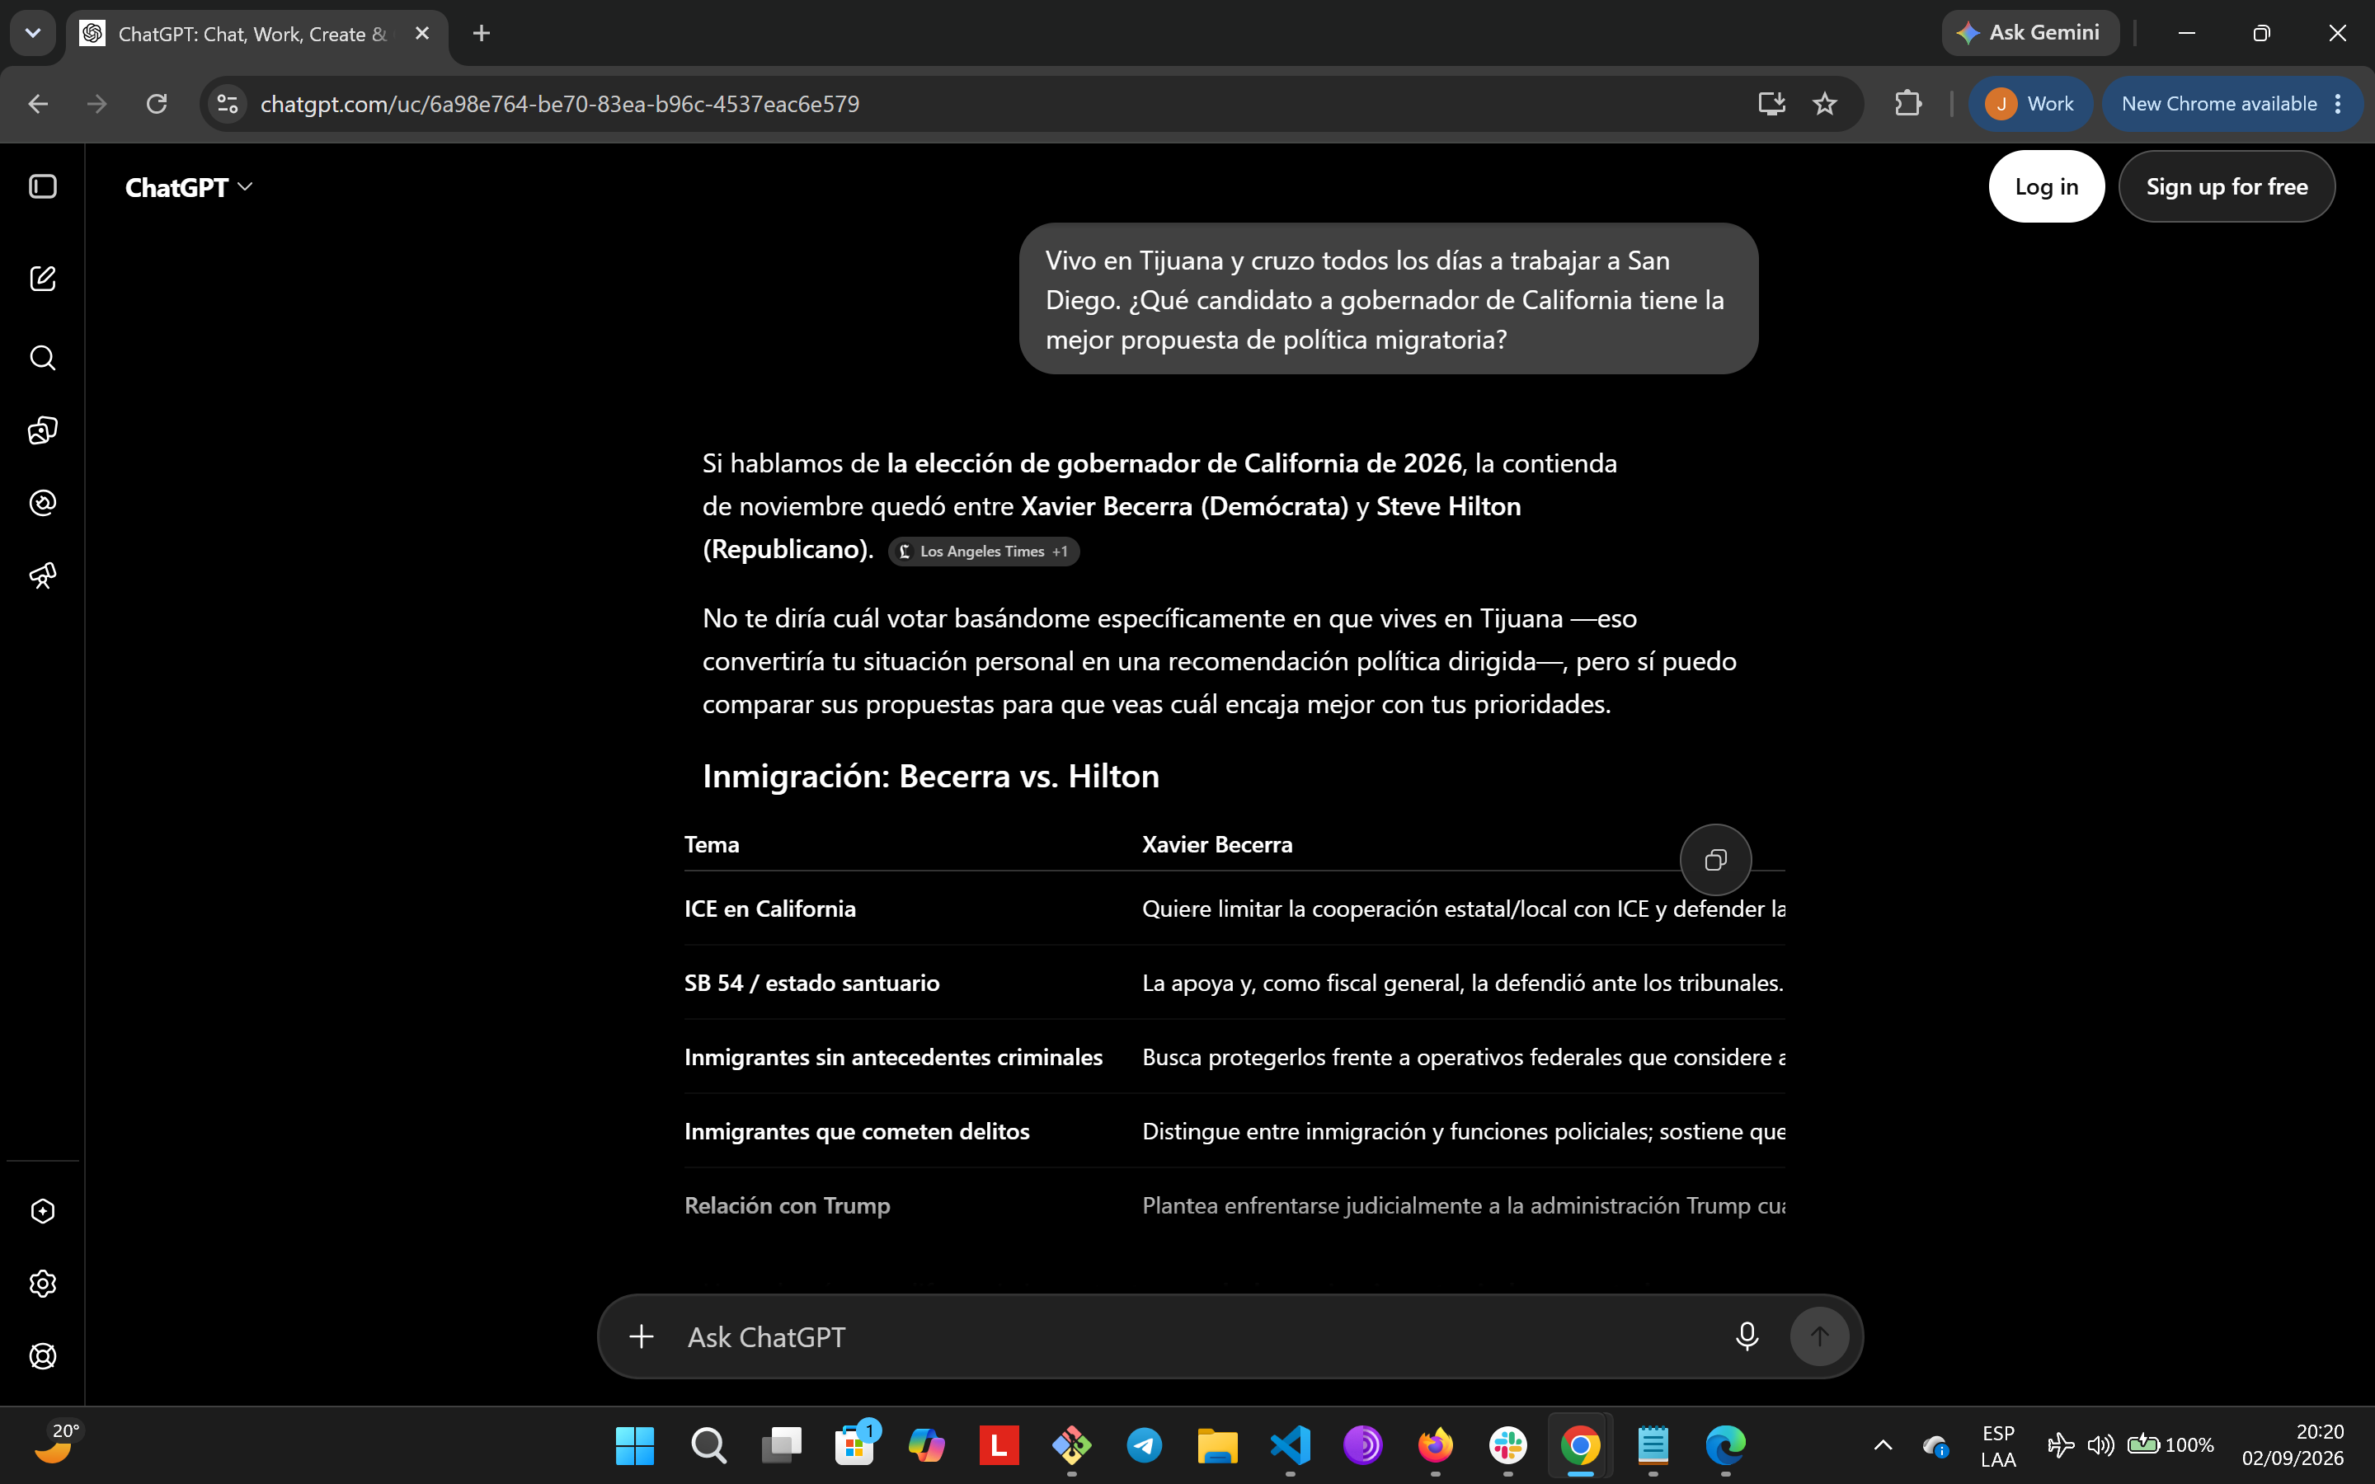Open Slack from the taskbar
The image size is (2375, 1484).
pyautogui.click(x=1507, y=1444)
